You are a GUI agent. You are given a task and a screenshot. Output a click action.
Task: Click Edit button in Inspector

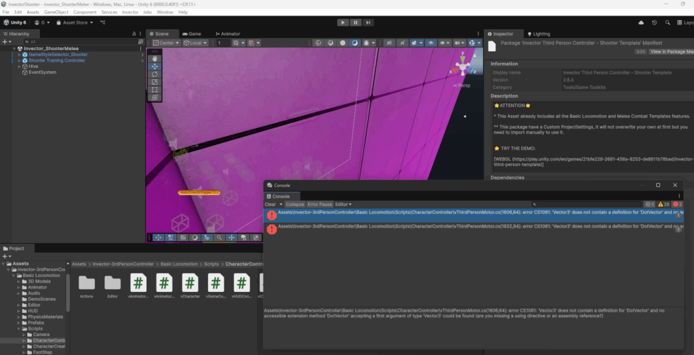(x=640, y=51)
